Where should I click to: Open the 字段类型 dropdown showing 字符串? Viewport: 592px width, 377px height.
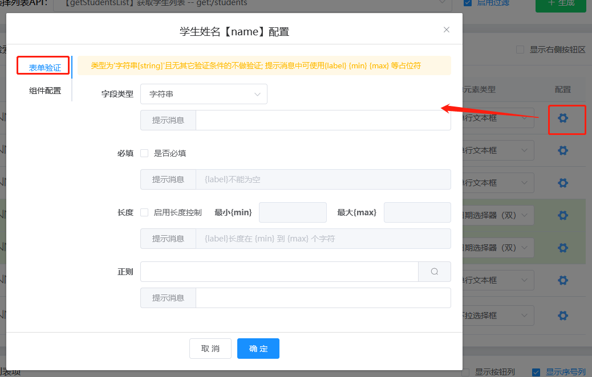pos(204,94)
